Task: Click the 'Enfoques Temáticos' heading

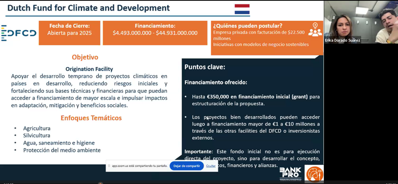Action: (91, 118)
